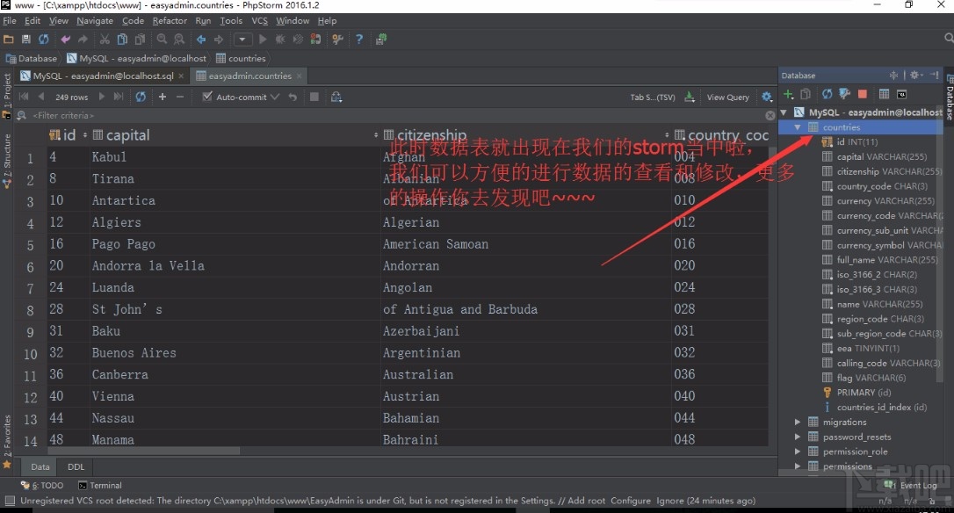Reload table data with the refresh icon
Viewport: 954px width, 513px height.
click(141, 97)
